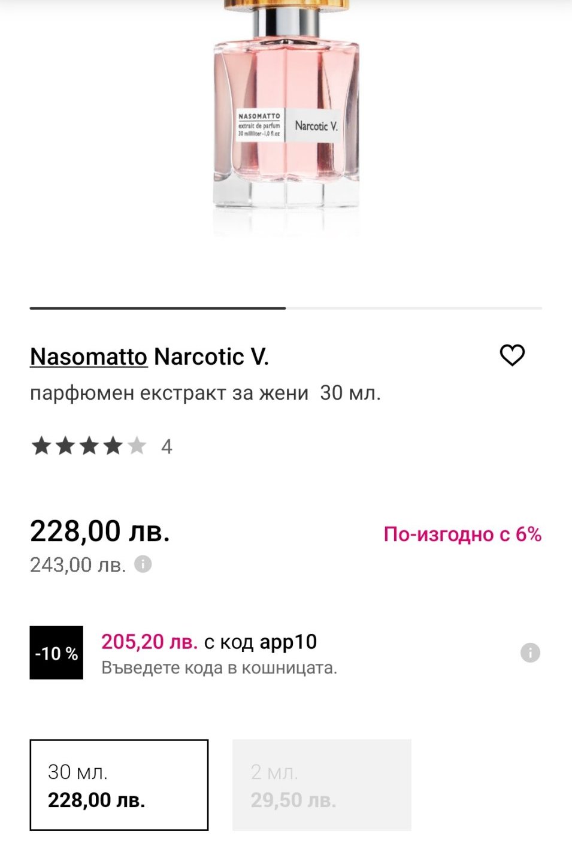The image size is (572, 855).
Task: Click the app10 promo code text
Action: [288, 642]
